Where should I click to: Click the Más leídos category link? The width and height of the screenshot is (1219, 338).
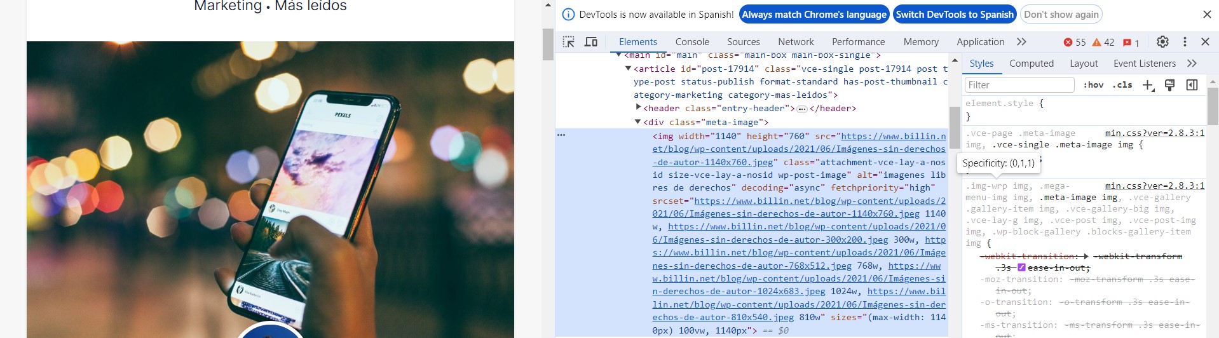tap(311, 6)
